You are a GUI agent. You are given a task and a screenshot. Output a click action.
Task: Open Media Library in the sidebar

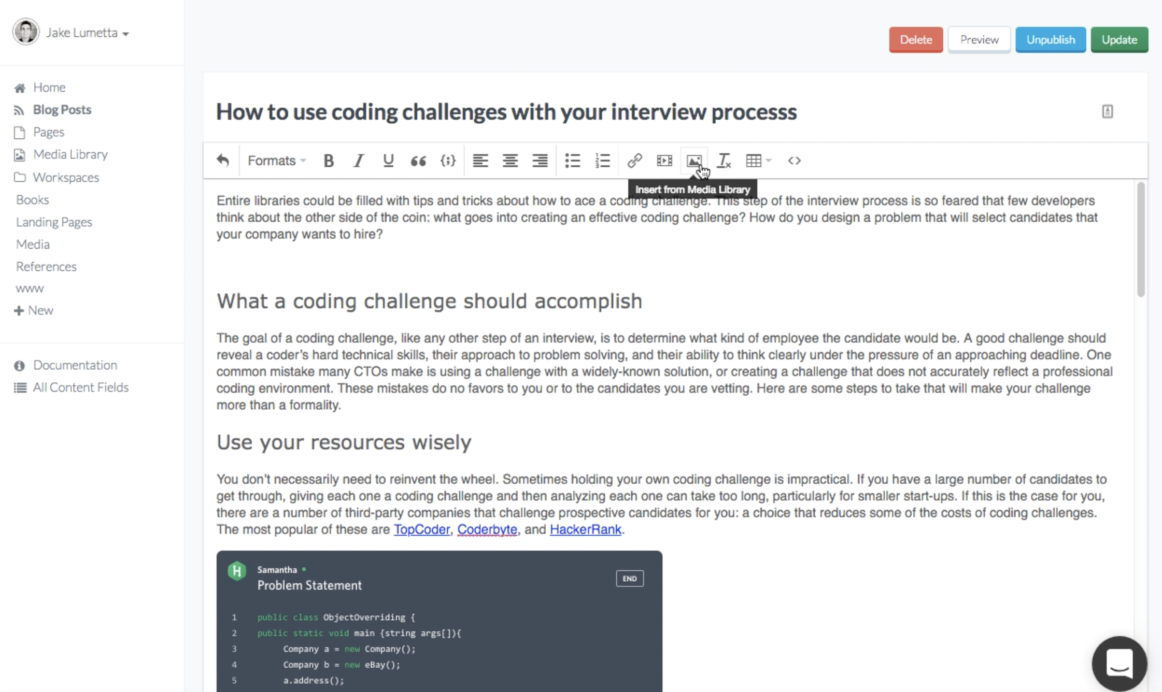[x=70, y=154]
